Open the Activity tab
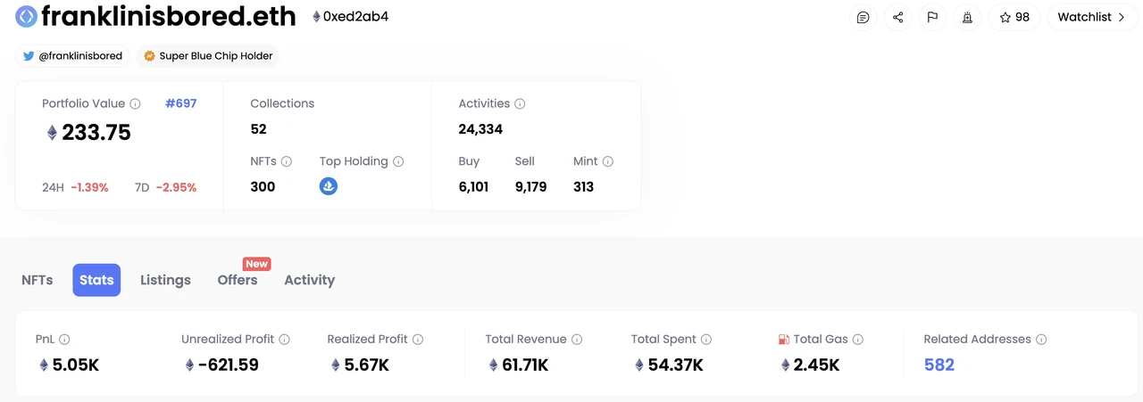This screenshot has height=402, width=1143. [309, 280]
